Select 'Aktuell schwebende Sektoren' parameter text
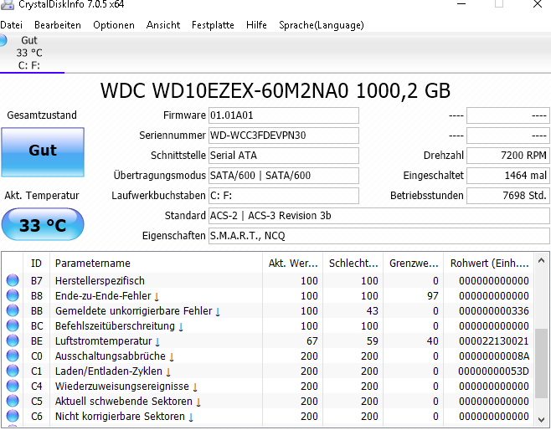 click(124, 402)
